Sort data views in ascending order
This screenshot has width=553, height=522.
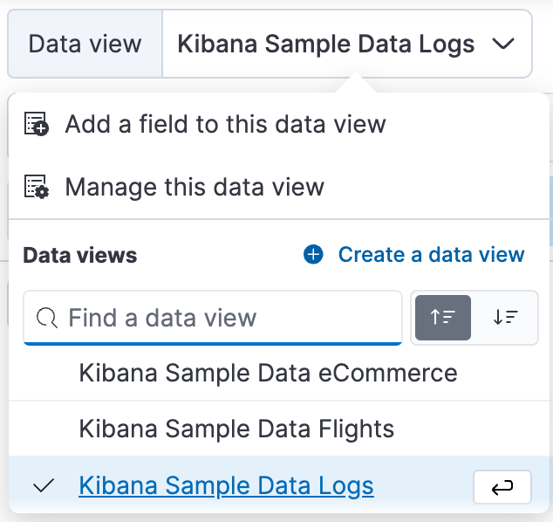(x=443, y=318)
